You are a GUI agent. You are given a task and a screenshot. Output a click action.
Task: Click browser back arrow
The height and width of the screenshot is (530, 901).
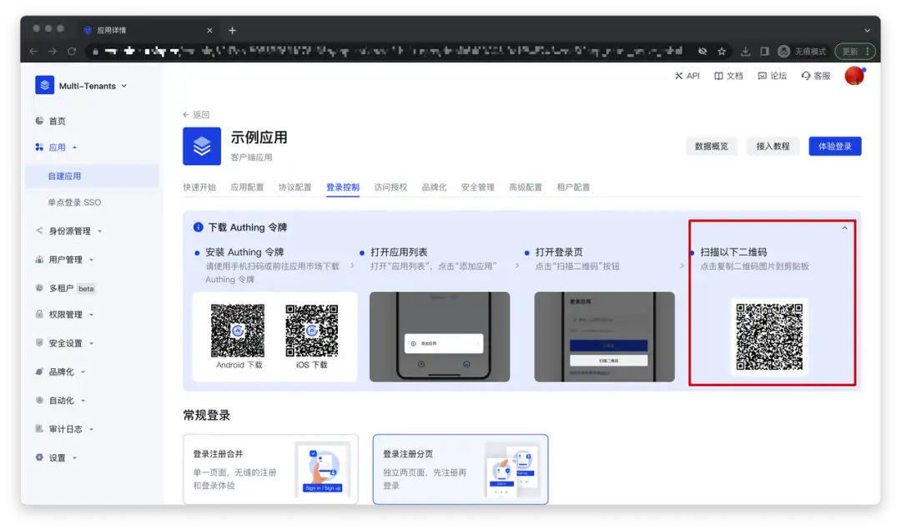click(x=34, y=51)
